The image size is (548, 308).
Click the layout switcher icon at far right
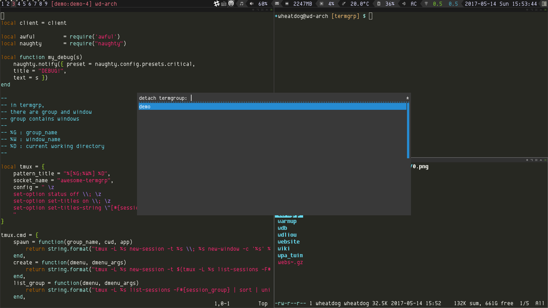(544, 4)
